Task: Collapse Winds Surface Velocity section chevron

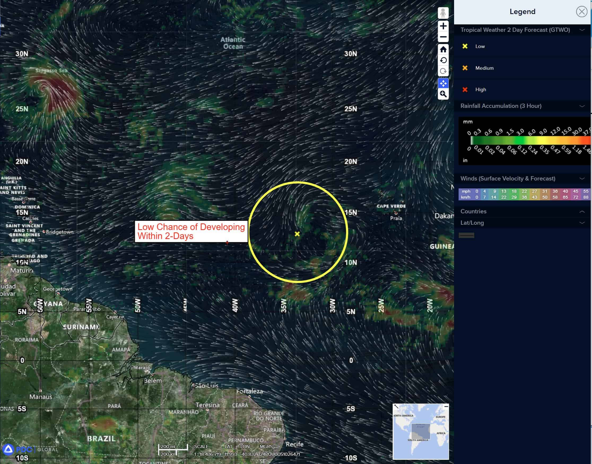Action: 582,179
